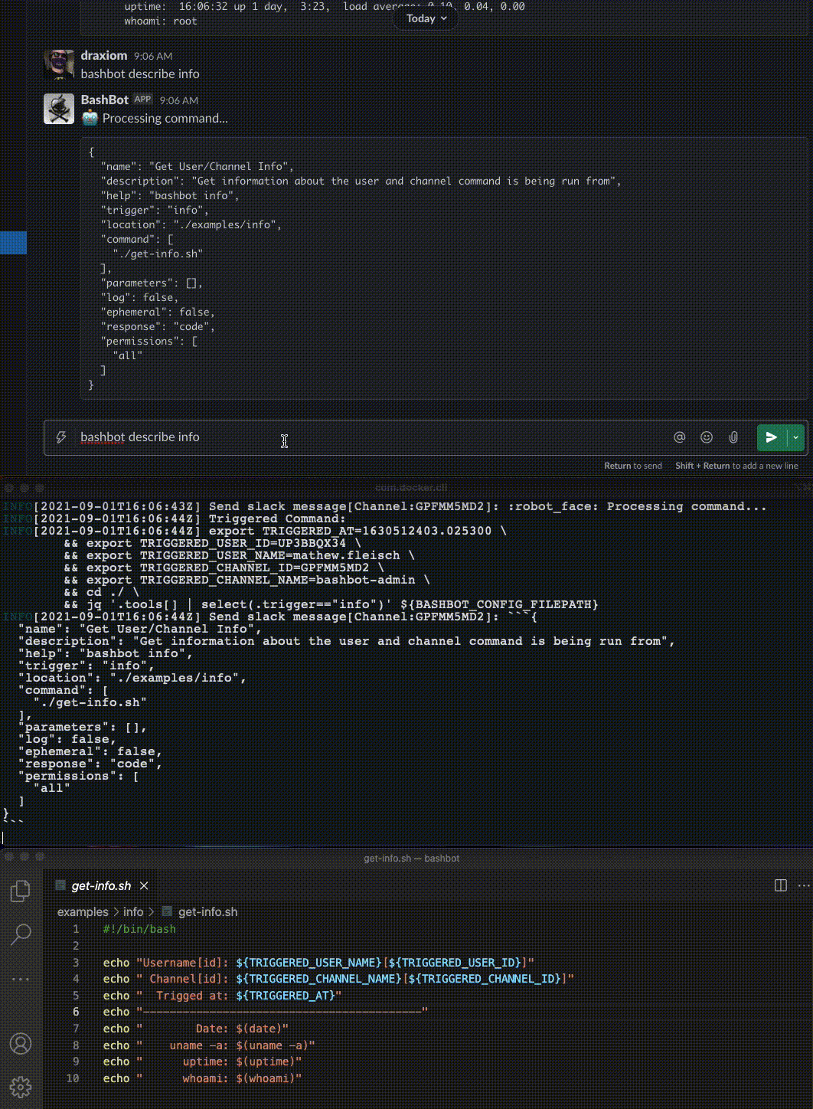Click the whoami echo line in editor
The height and width of the screenshot is (1109, 813).
203,1078
